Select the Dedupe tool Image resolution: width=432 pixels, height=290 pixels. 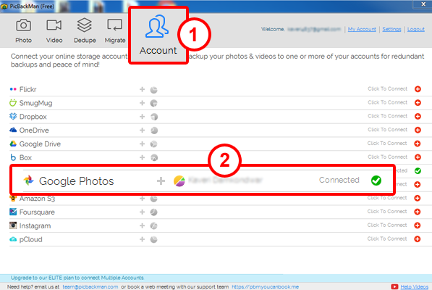pyautogui.click(x=85, y=31)
